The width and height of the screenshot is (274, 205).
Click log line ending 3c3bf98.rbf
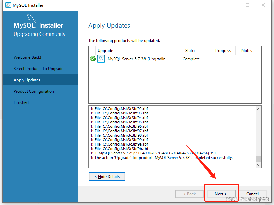[x=119, y=135]
